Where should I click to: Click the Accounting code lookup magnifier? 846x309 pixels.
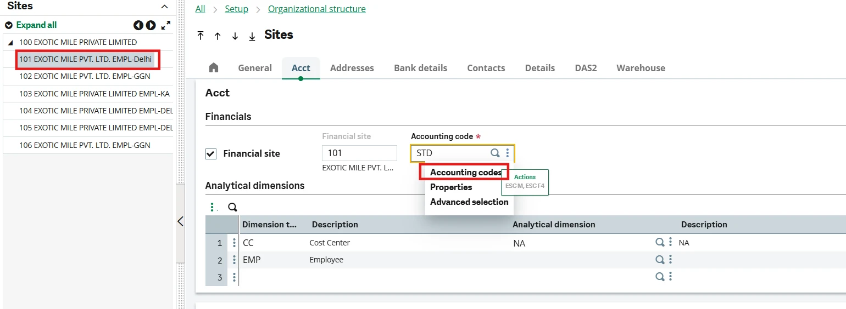coord(495,153)
